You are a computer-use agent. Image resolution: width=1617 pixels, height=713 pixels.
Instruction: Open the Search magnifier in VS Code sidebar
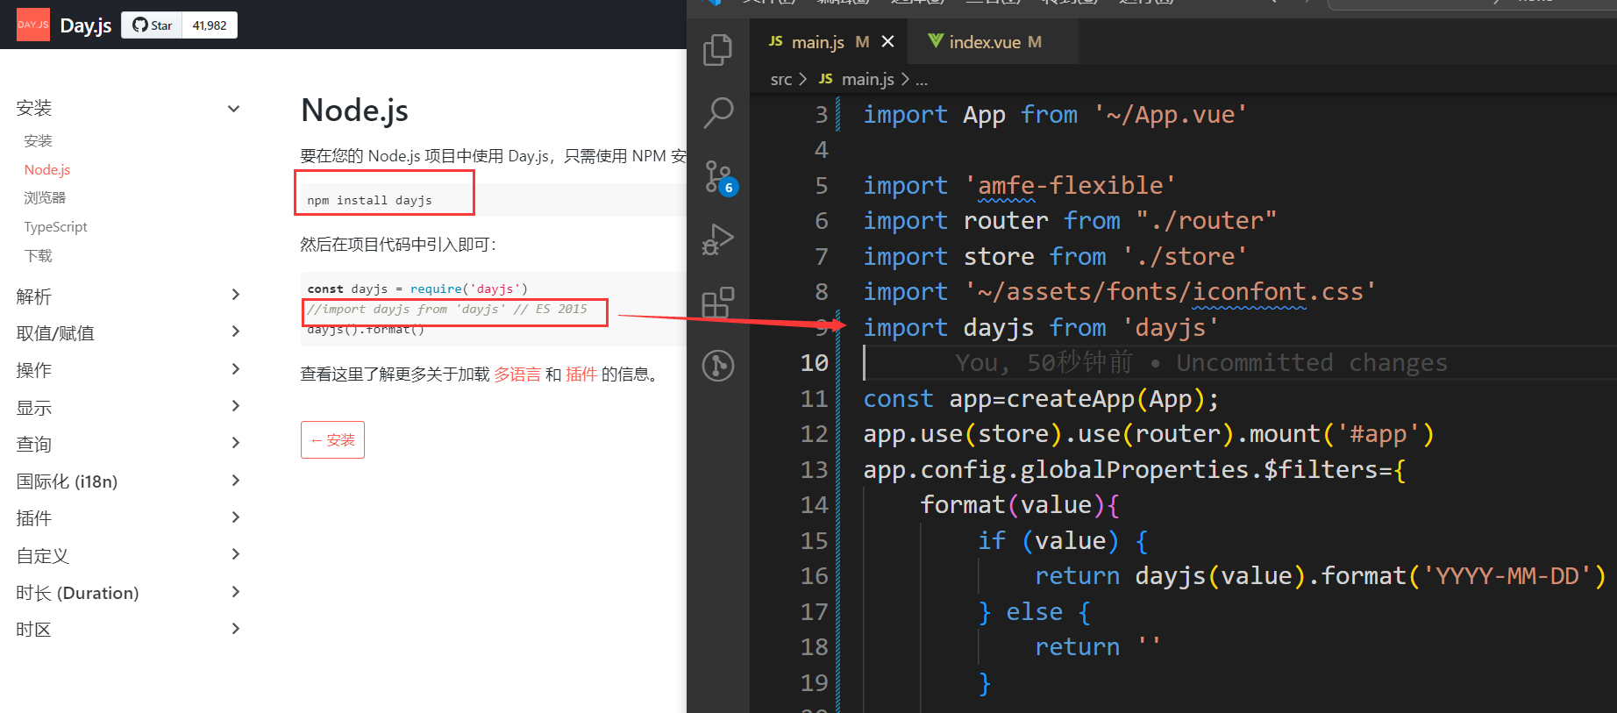pyautogui.click(x=718, y=112)
